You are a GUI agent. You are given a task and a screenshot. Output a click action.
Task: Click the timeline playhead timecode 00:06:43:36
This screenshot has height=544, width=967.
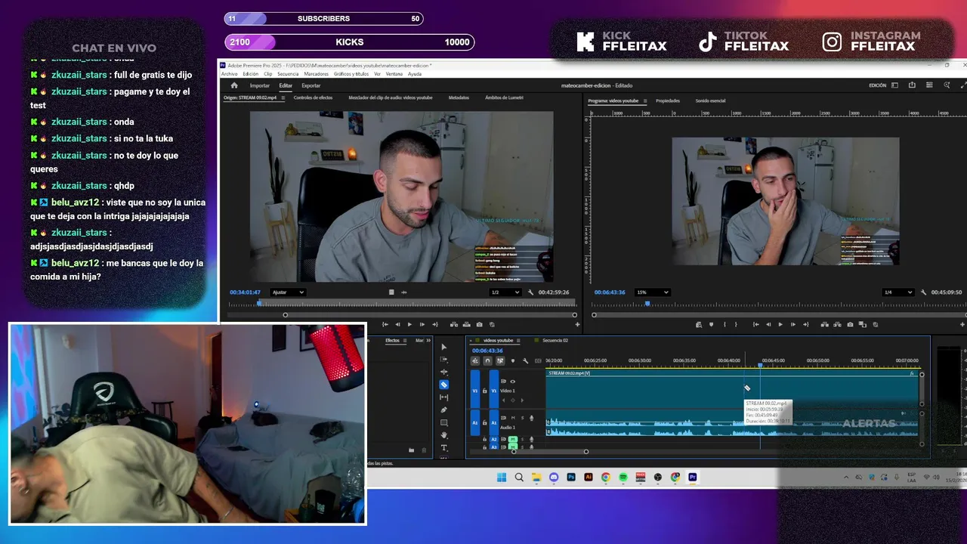(487, 351)
